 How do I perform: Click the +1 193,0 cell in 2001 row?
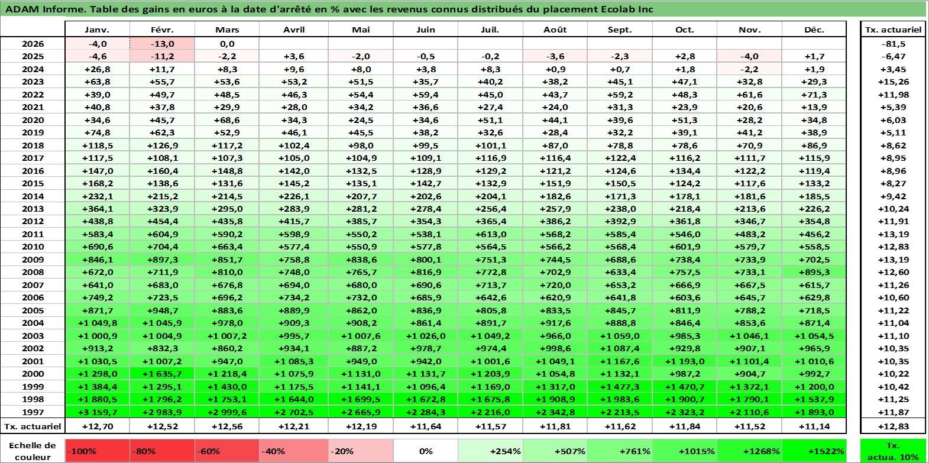point(684,361)
